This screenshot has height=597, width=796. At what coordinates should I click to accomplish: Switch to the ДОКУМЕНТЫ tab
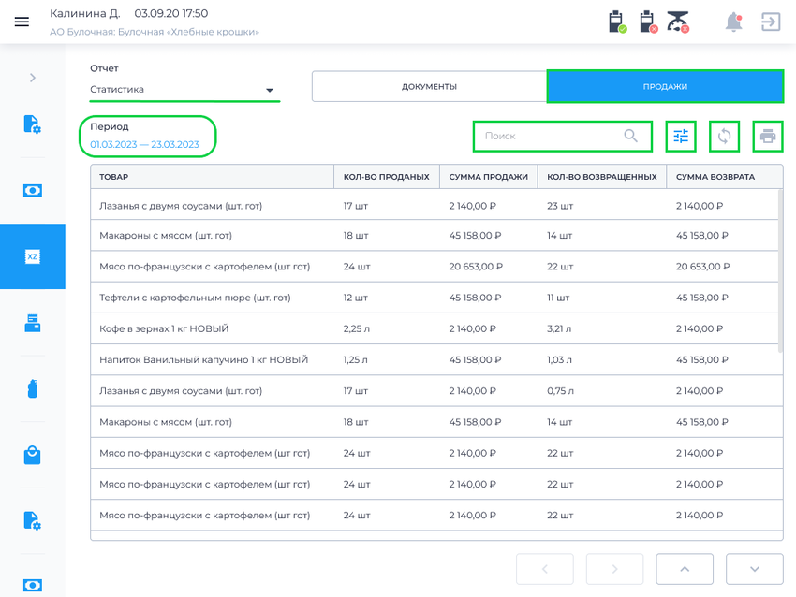430,87
